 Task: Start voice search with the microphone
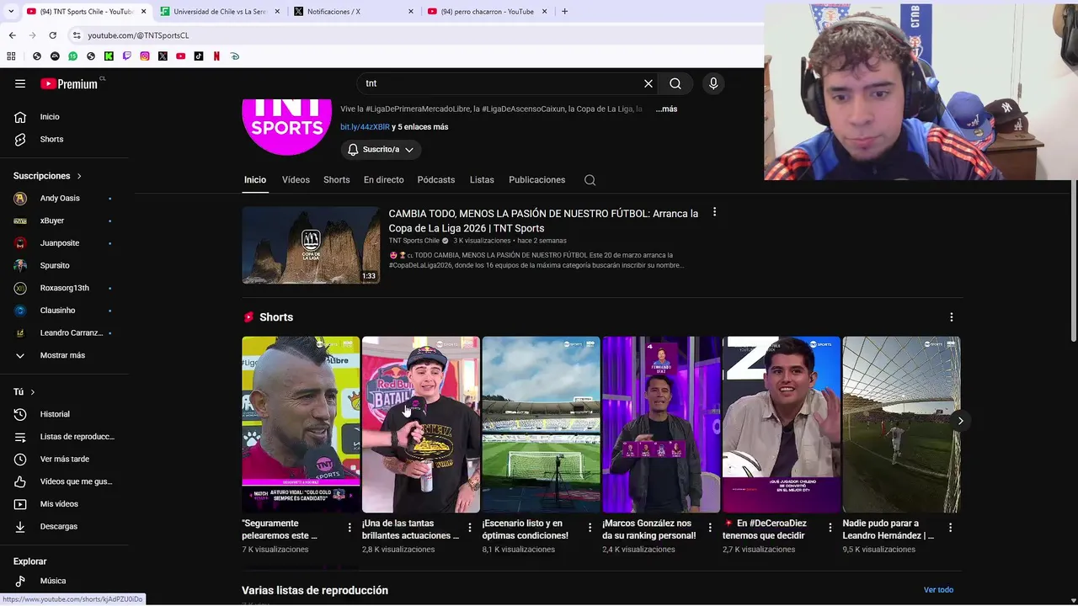tap(713, 83)
